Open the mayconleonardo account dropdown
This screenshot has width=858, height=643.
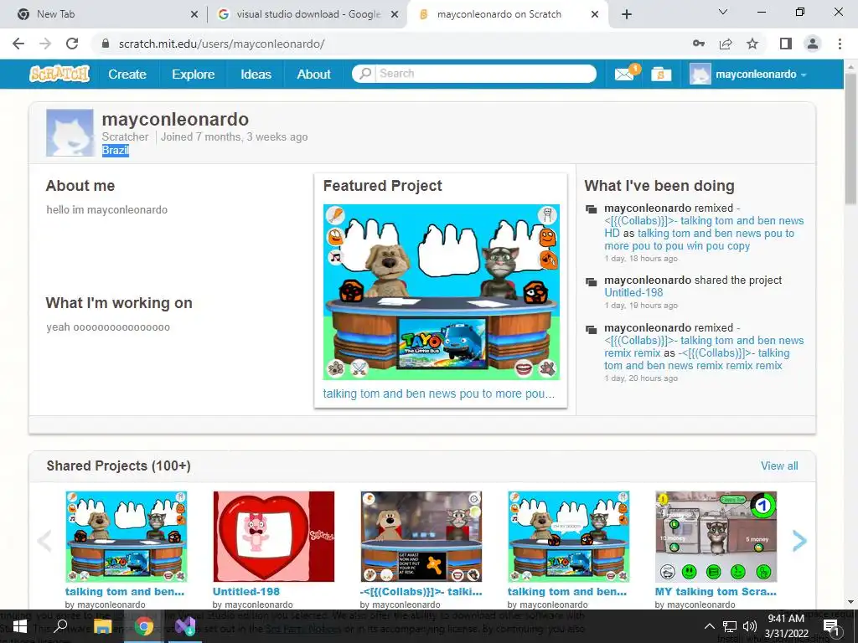pos(748,75)
